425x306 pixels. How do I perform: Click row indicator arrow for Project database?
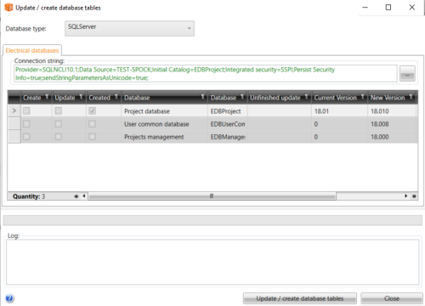[x=14, y=110]
